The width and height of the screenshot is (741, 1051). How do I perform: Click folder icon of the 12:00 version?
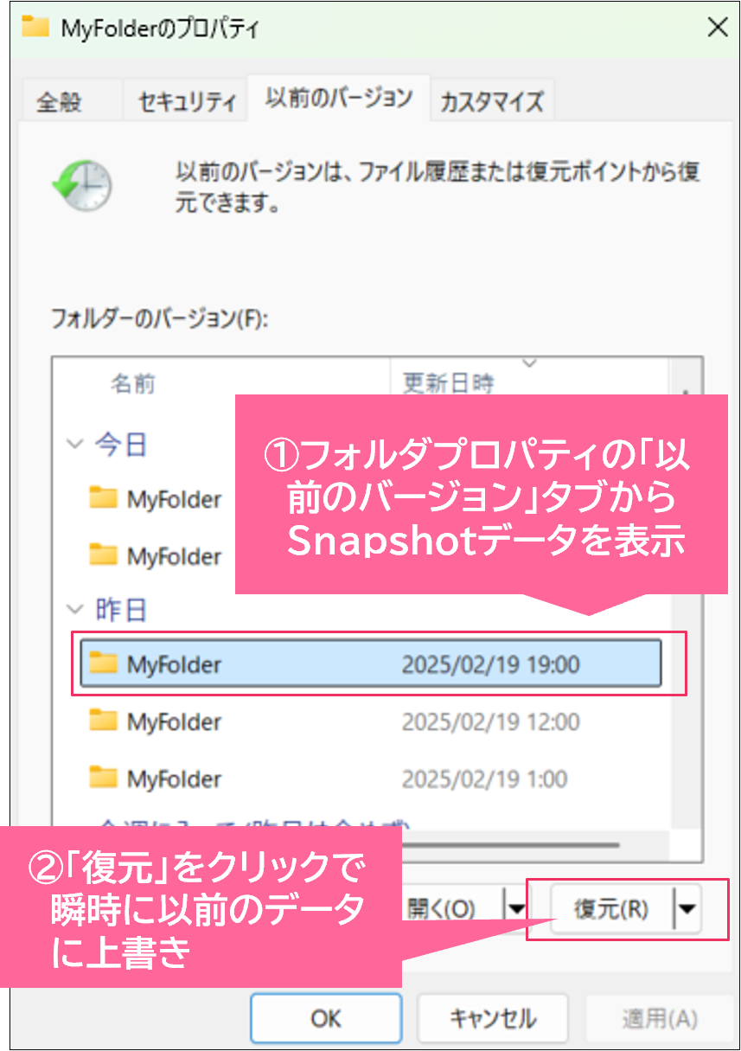coord(103,720)
